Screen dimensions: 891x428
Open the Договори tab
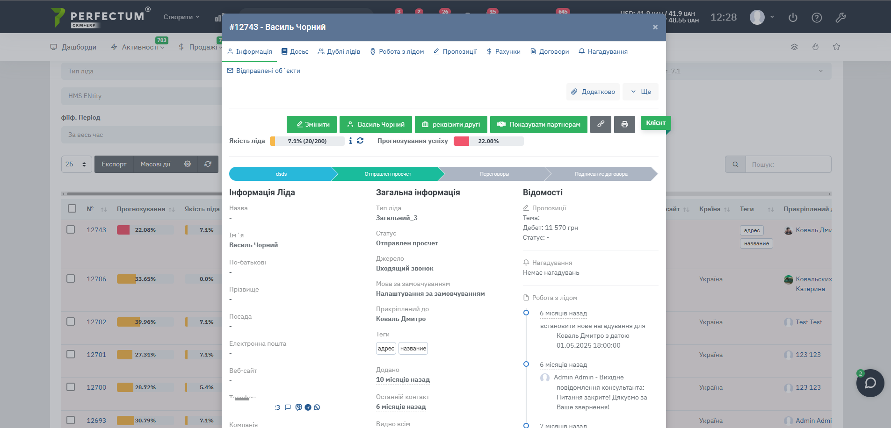click(x=550, y=51)
